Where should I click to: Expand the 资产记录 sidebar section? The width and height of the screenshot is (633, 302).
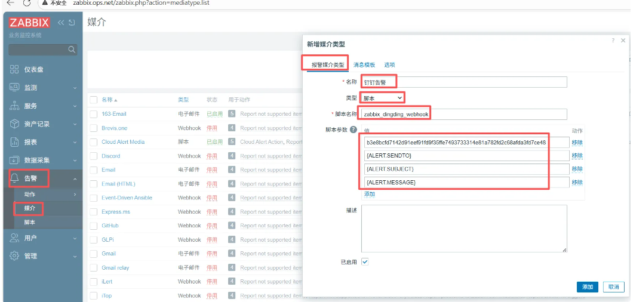(x=42, y=124)
